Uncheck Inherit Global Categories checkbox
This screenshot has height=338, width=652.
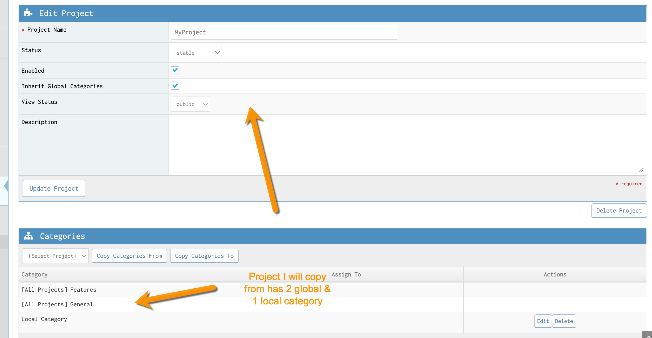point(175,86)
